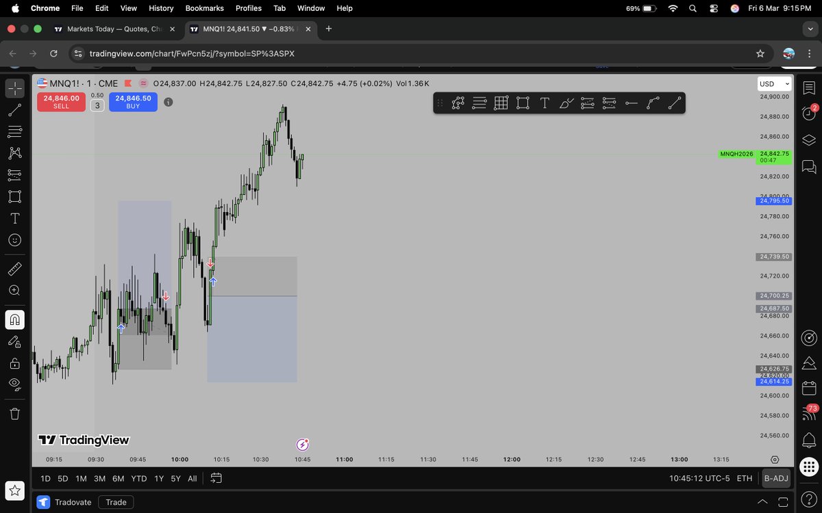This screenshot has height=513, width=822.
Task: Open the Tradovate broker tab
Action: [x=64, y=502]
